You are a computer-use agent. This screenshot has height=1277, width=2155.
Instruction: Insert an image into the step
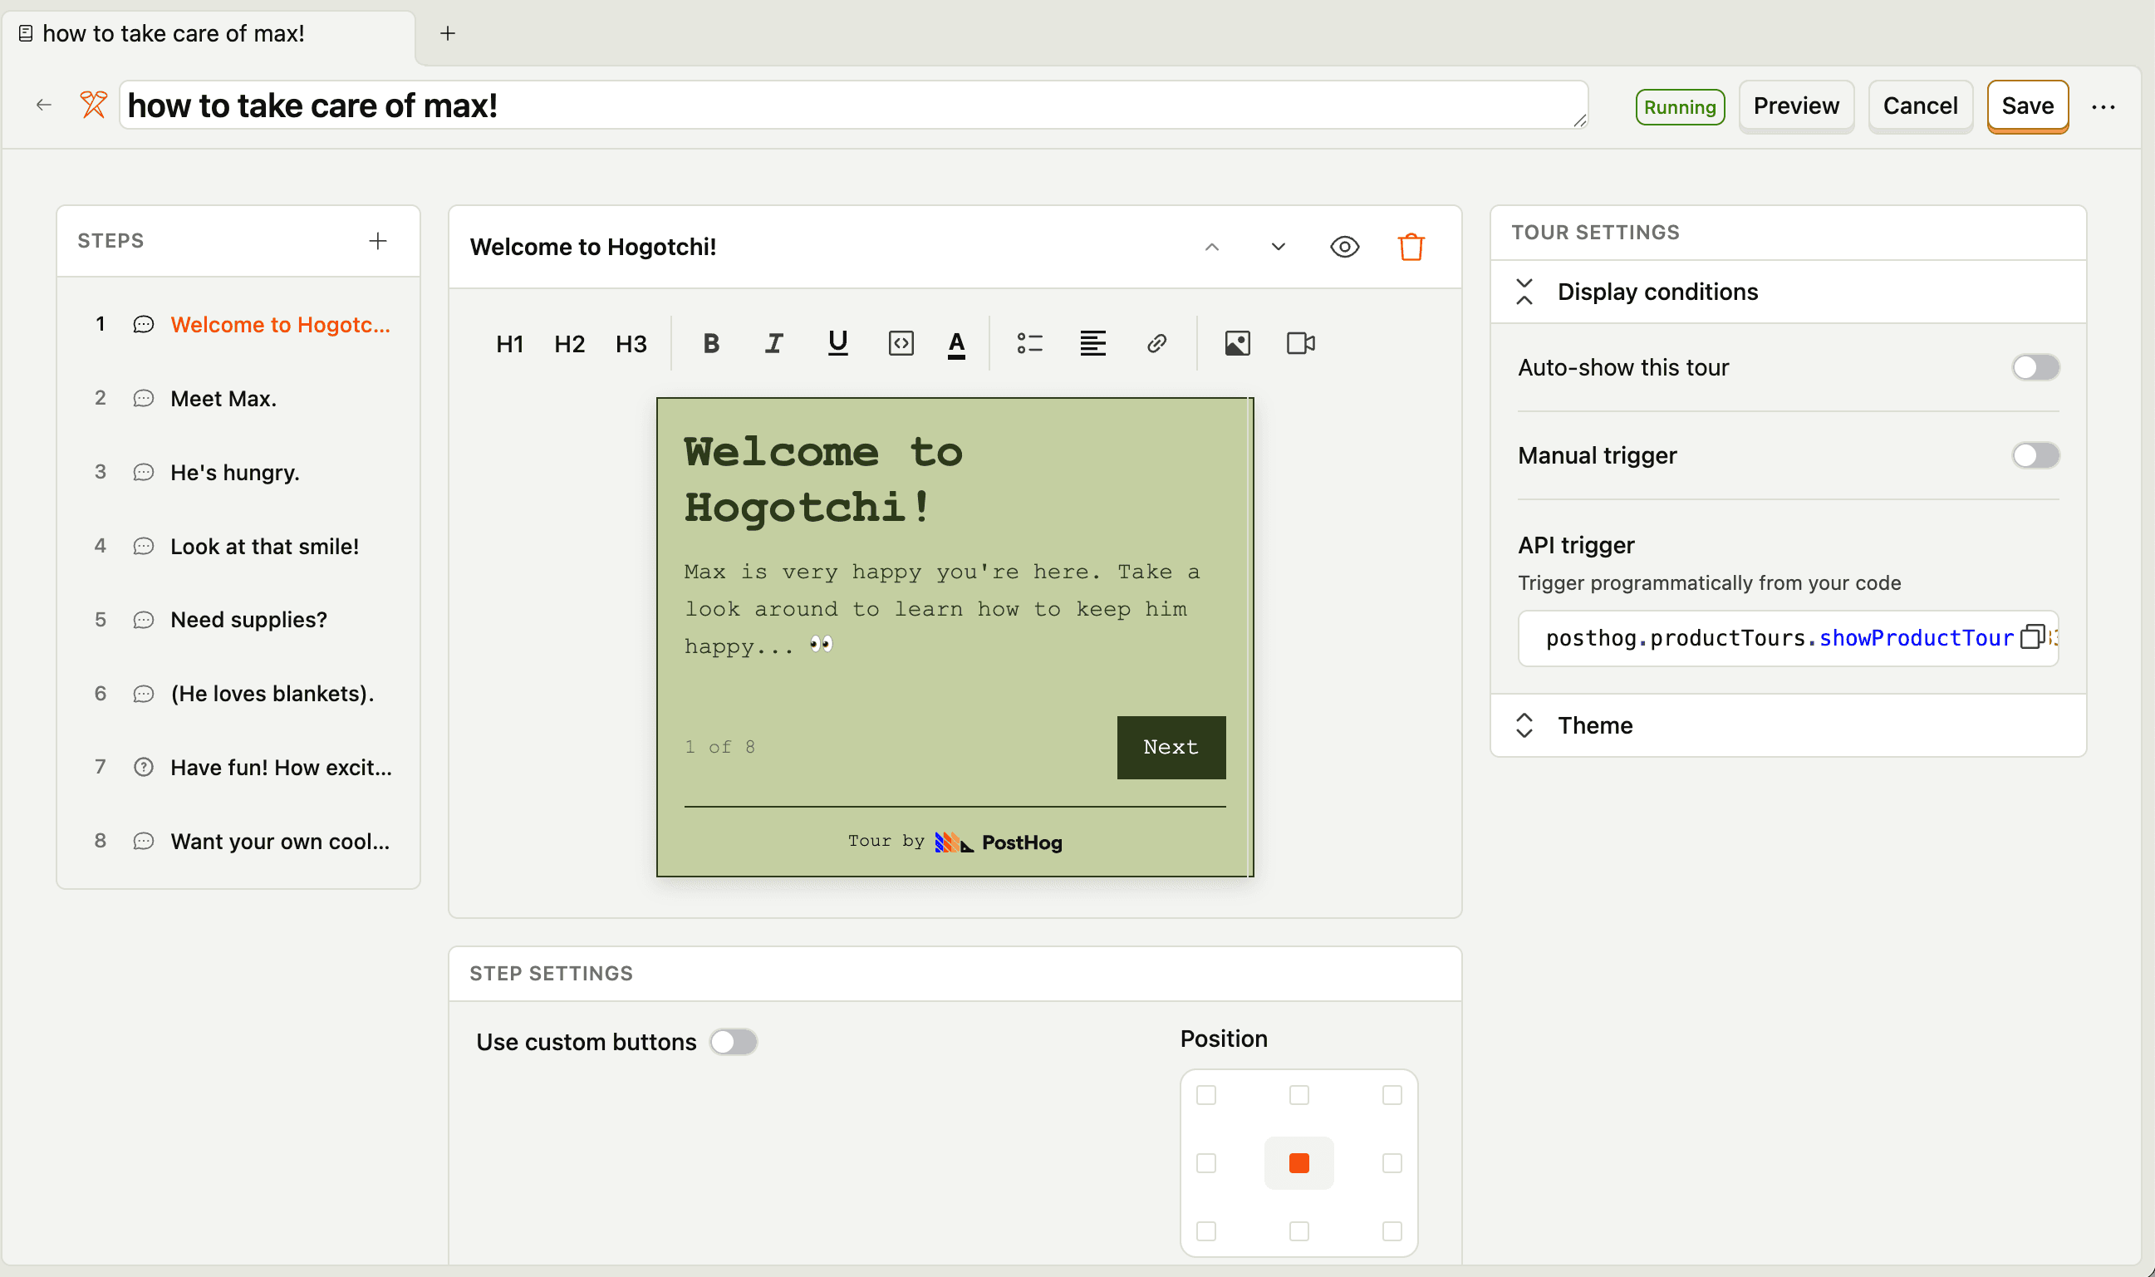tap(1236, 342)
